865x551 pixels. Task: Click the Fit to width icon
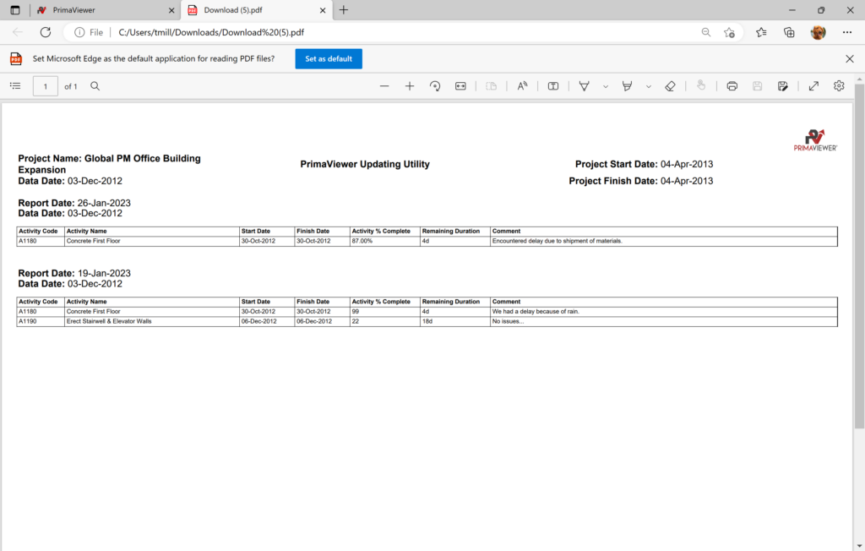[x=460, y=86]
